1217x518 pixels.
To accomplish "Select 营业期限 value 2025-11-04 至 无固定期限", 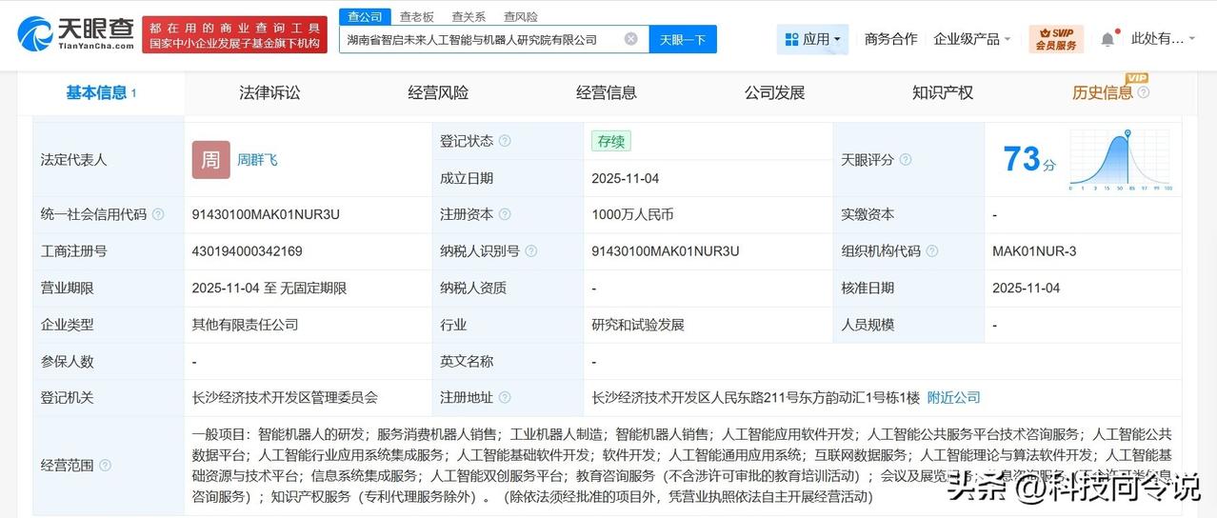I will pos(269,288).
